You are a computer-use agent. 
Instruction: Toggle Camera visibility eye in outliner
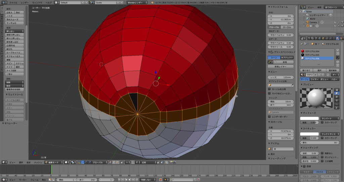pyautogui.click(x=335, y=22)
